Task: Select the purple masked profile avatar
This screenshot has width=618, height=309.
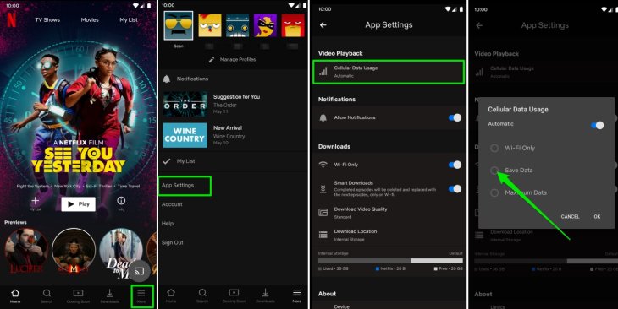Action: coord(265,25)
